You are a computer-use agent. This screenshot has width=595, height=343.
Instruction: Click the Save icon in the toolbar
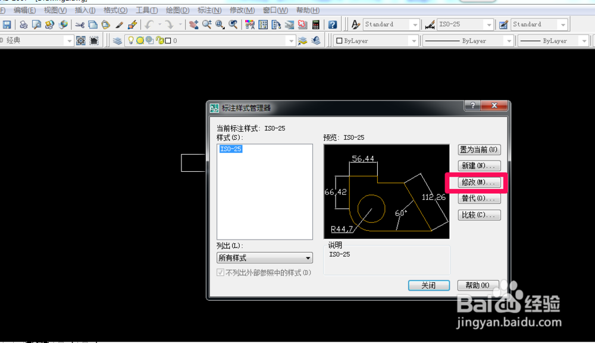(x=7, y=25)
